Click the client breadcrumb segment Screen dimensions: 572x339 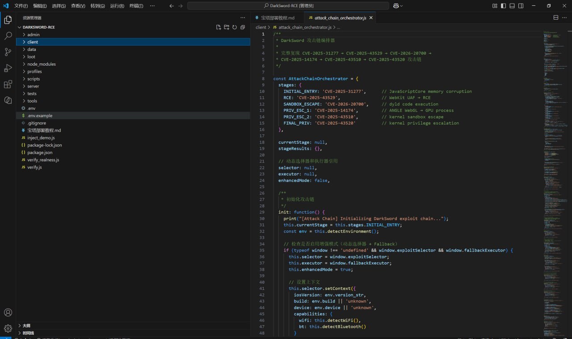point(261,27)
